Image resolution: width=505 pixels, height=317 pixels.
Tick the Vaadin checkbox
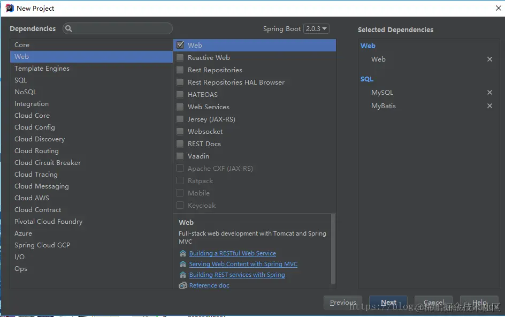(180, 156)
